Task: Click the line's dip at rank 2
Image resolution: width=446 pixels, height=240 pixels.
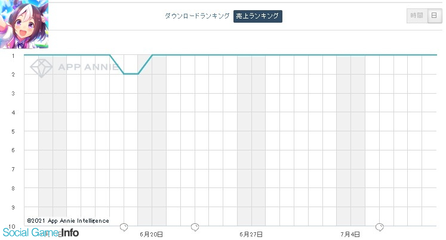Action: click(131, 73)
